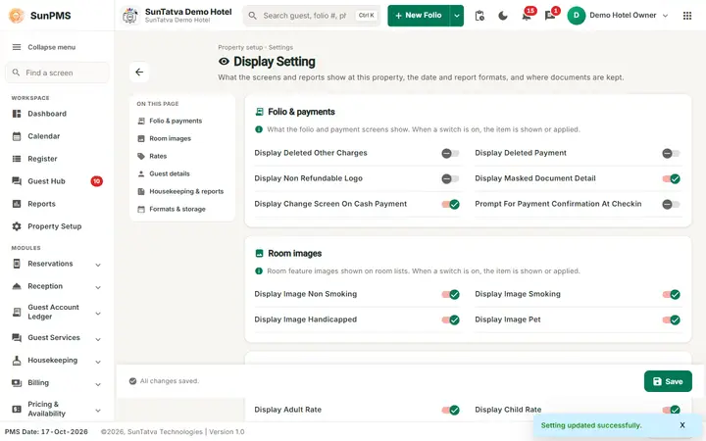Viewport: 706px width, 441px height.
Task: Click the Reports sidebar icon
Action: (17, 204)
